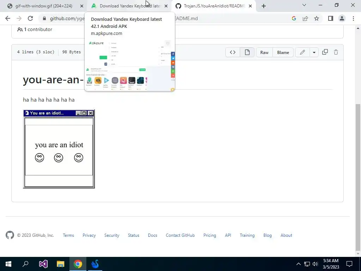Open the Chrome profile avatar menu

click(342, 18)
